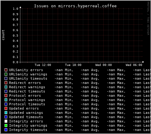This screenshot has width=151, height=134.
Task: Select the Protocol timeouts legend label
Action: tap(27, 104)
